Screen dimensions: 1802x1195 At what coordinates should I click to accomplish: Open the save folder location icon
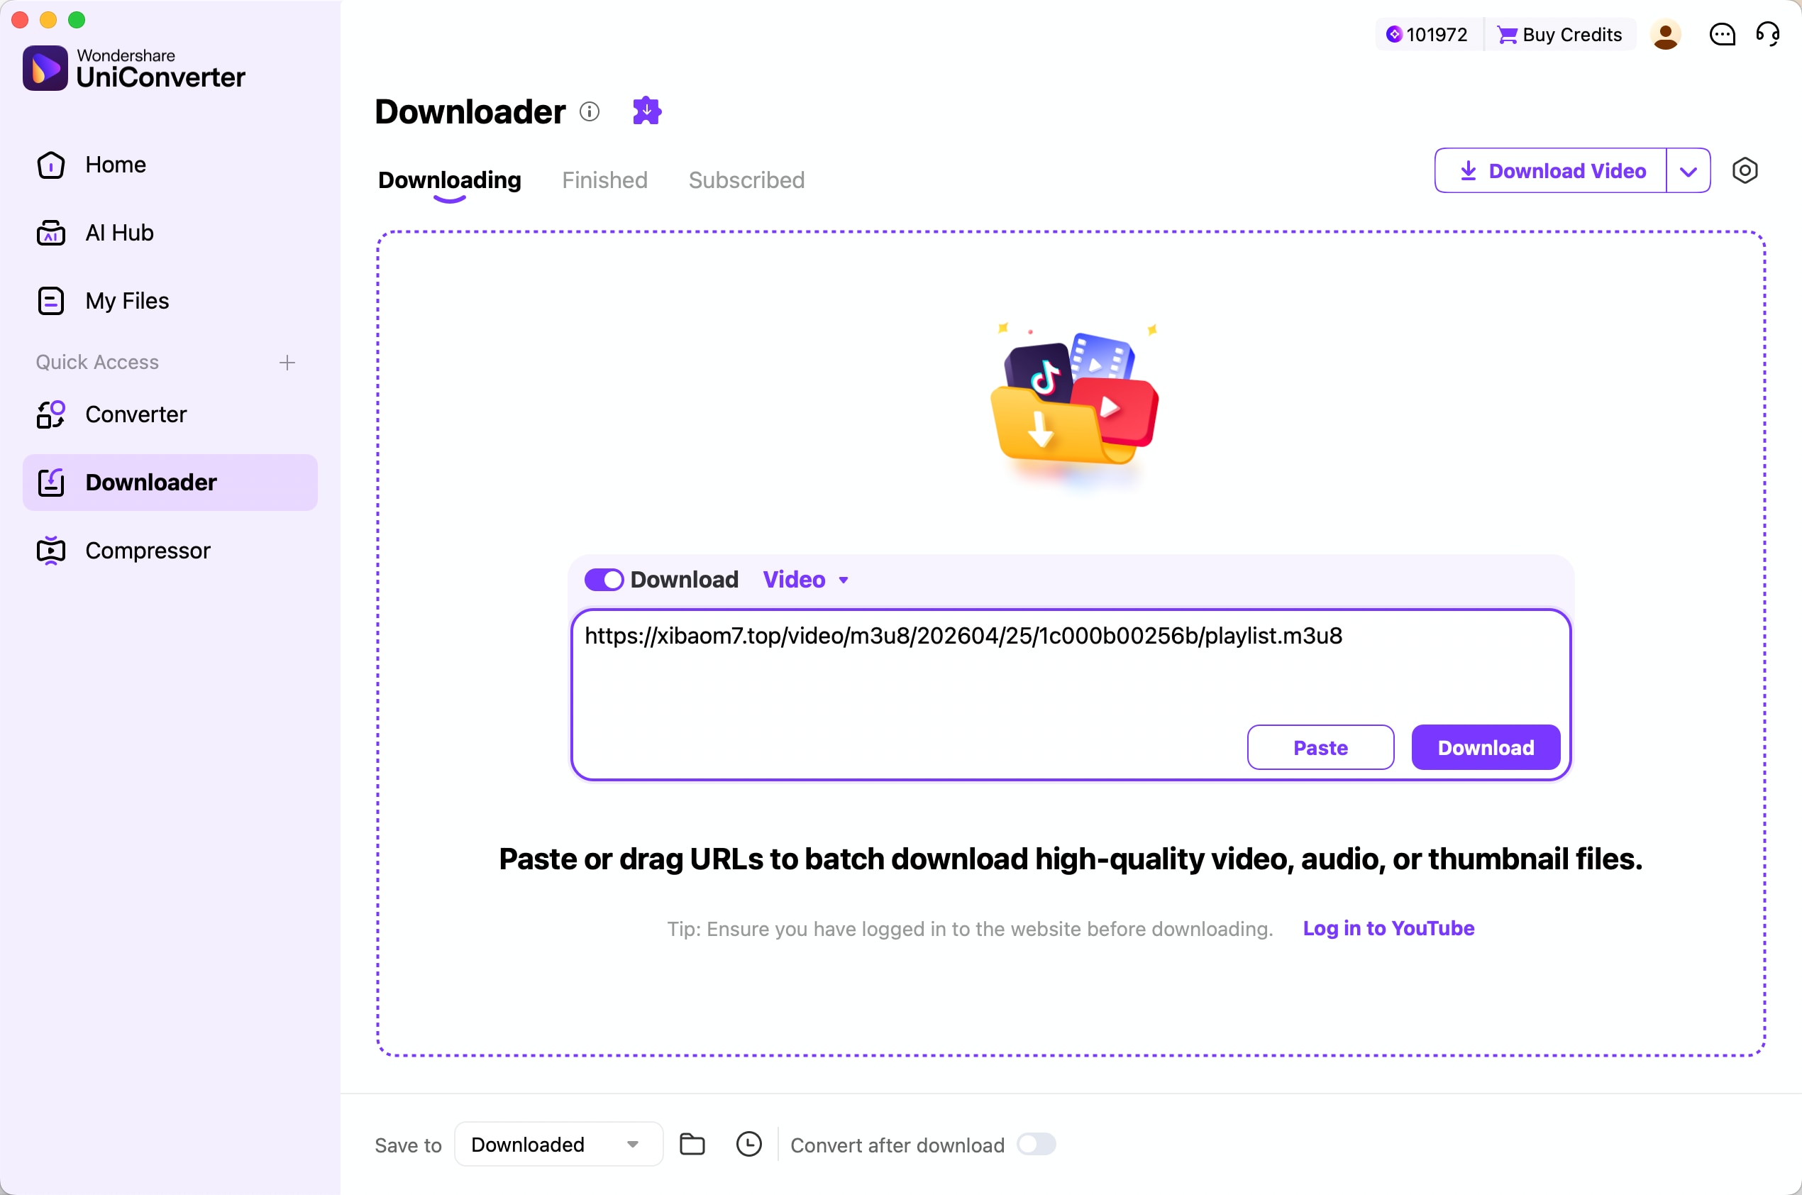(692, 1144)
